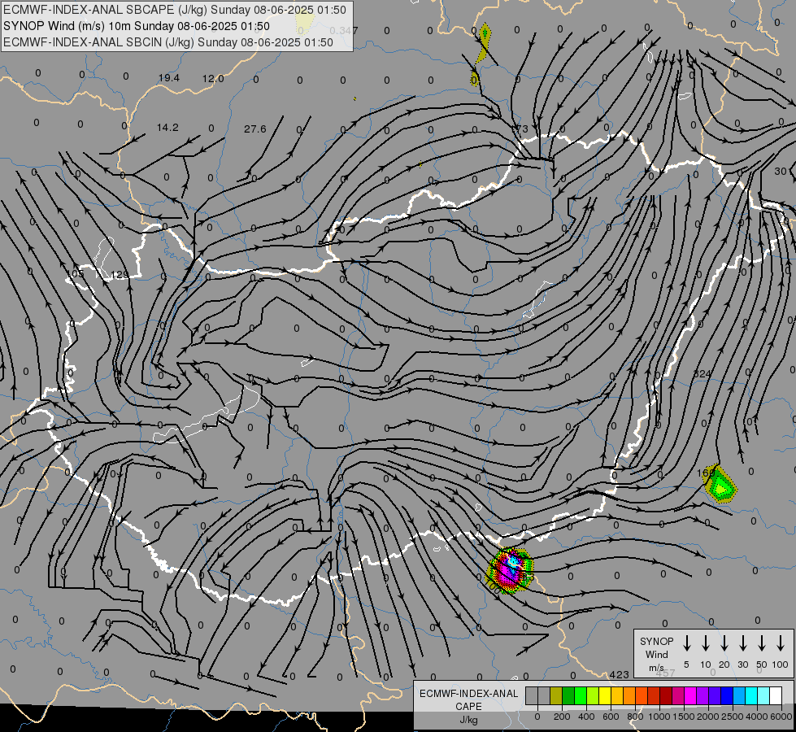Click the 12.0 value on the map
The image size is (796, 732).
[x=213, y=78]
